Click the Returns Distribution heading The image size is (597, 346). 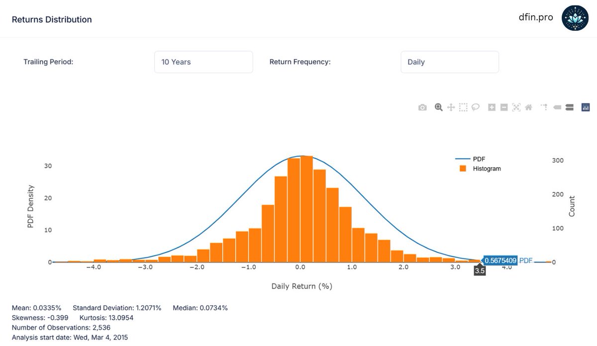52,19
